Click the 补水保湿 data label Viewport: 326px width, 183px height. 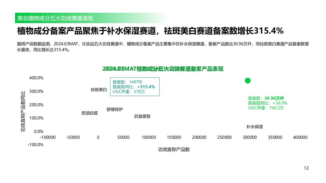tap(255, 127)
